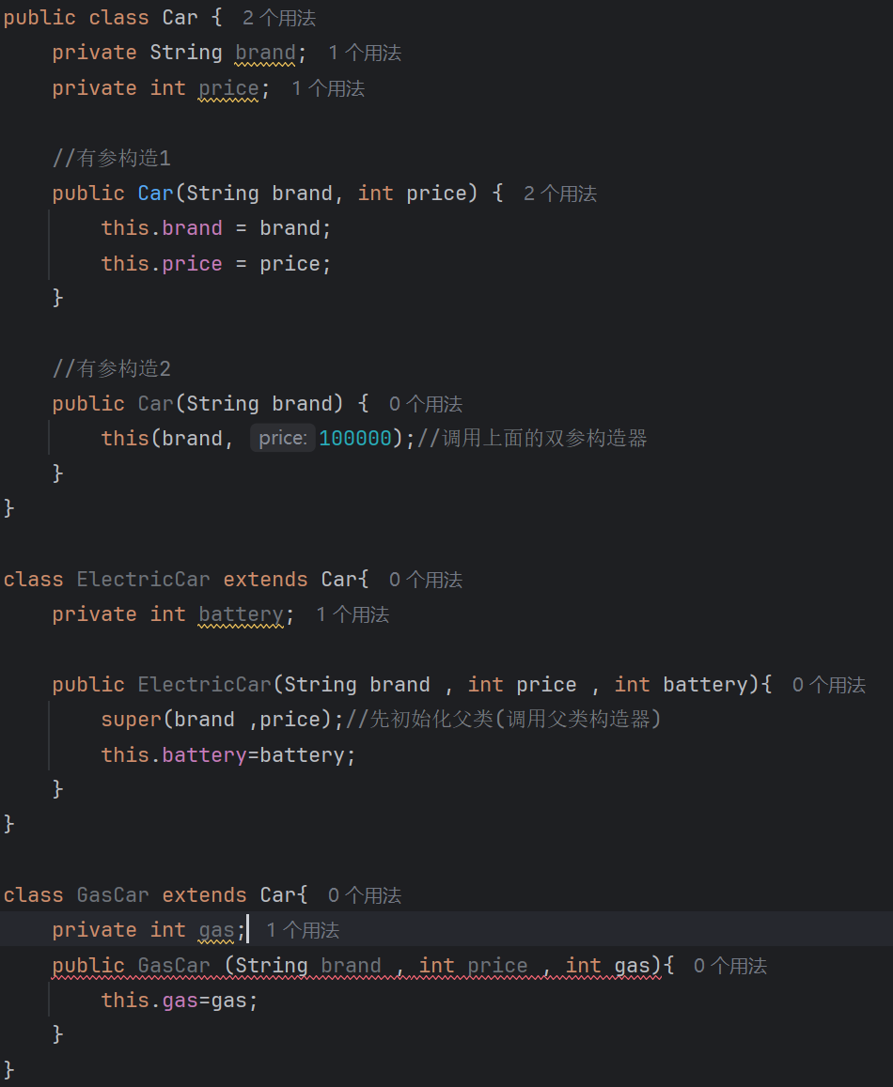Click the line "this.brand = brand;"
Screen dimensions: 893x1087
click(216, 228)
